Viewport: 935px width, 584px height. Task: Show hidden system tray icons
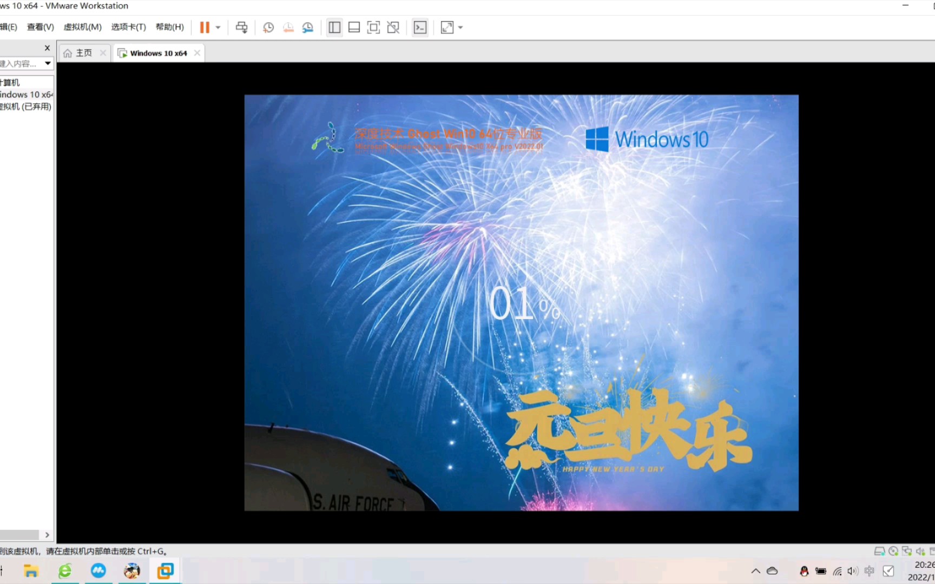coord(756,571)
